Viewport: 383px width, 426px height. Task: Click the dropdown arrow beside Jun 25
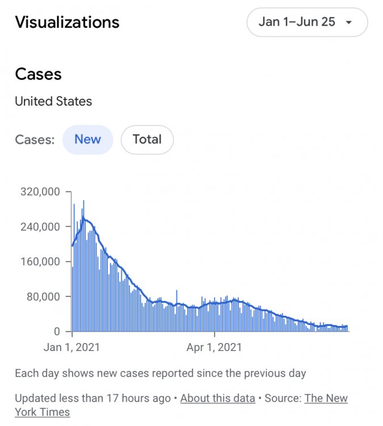coord(349,23)
